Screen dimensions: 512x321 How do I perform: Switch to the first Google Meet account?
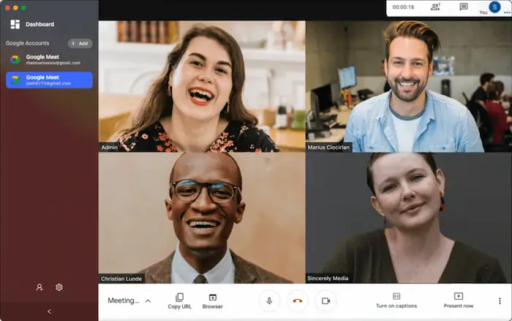click(49, 59)
